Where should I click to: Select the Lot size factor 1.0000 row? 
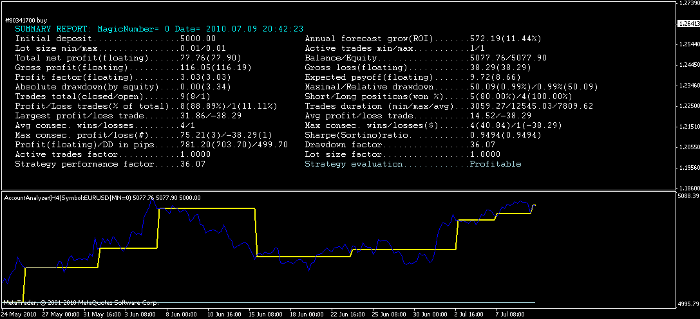(402, 154)
